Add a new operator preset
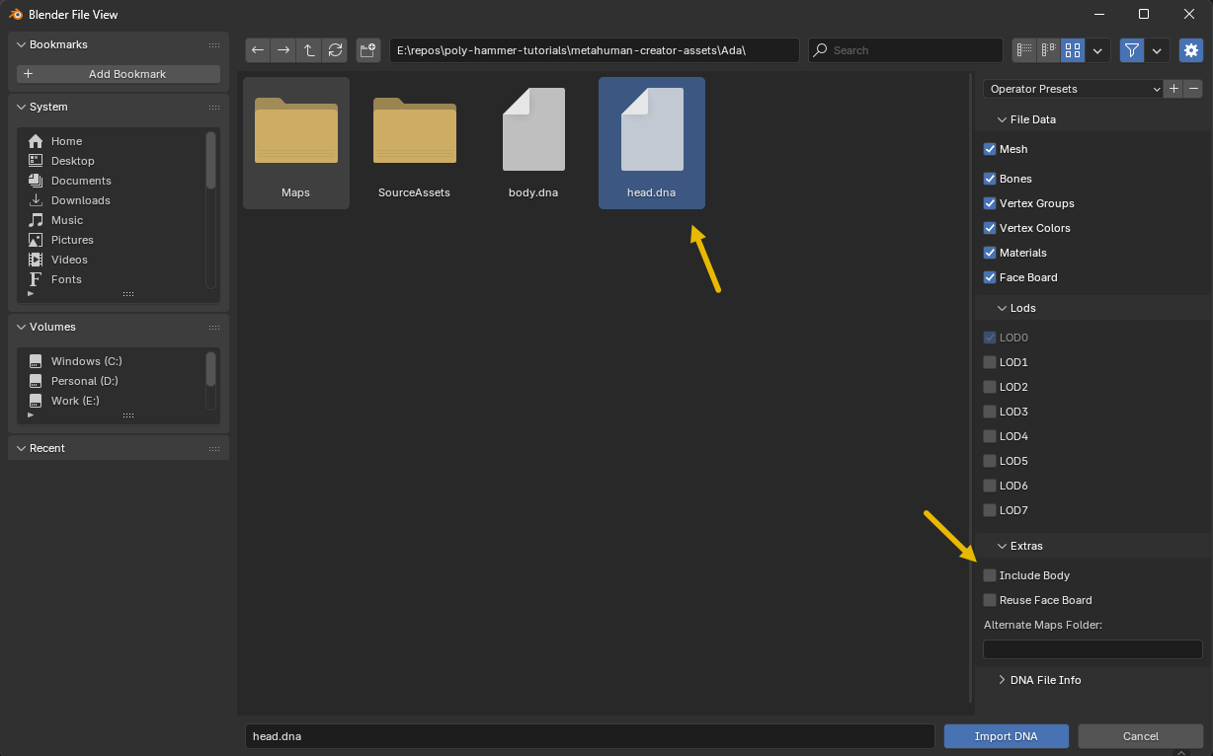Viewport: 1213px width, 756px height. (1173, 89)
